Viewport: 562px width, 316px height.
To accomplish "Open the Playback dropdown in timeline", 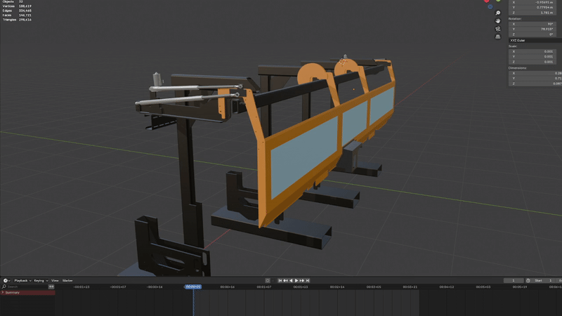I will pos(22,280).
